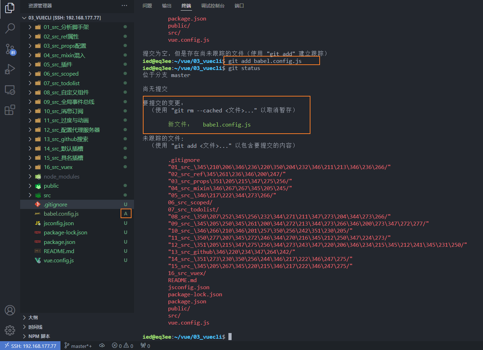Viewport: 483px width, 350px height.
Task: Expand the 04_src_mixin混入 folder
Action: point(77,55)
